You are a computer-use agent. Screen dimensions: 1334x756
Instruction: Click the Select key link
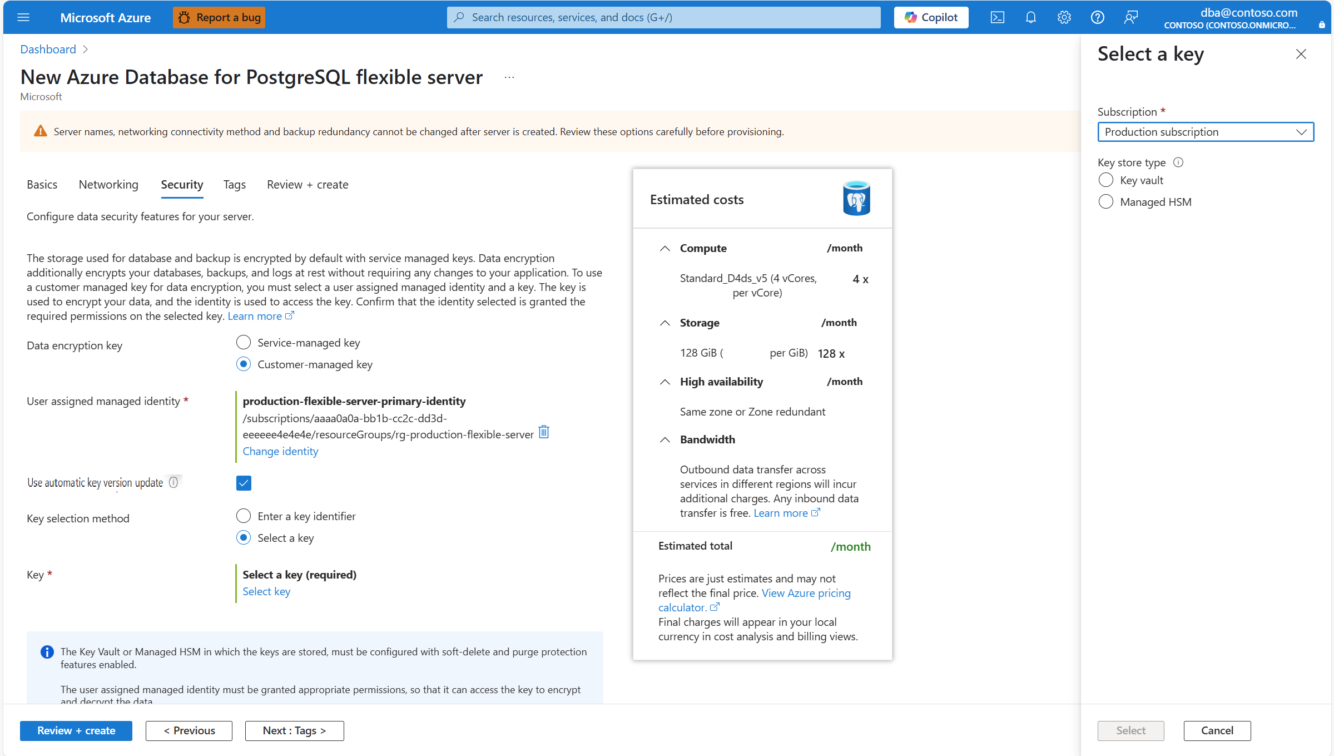[x=266, y=591]
